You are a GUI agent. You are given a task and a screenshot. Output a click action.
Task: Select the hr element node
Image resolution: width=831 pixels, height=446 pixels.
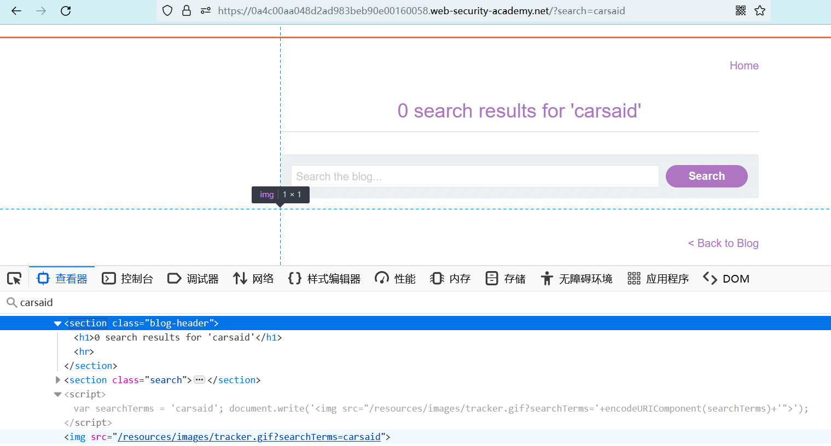click(84, 352)
